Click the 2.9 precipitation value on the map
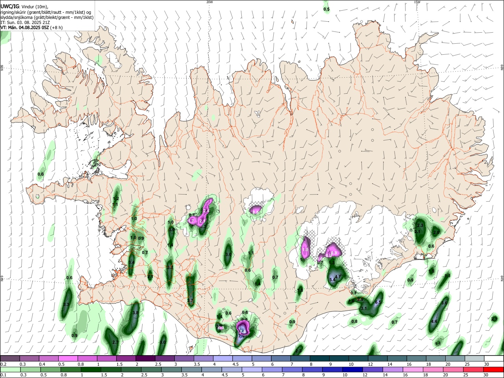Viewport: 504px width, 378px height. (x=360, y=300)
